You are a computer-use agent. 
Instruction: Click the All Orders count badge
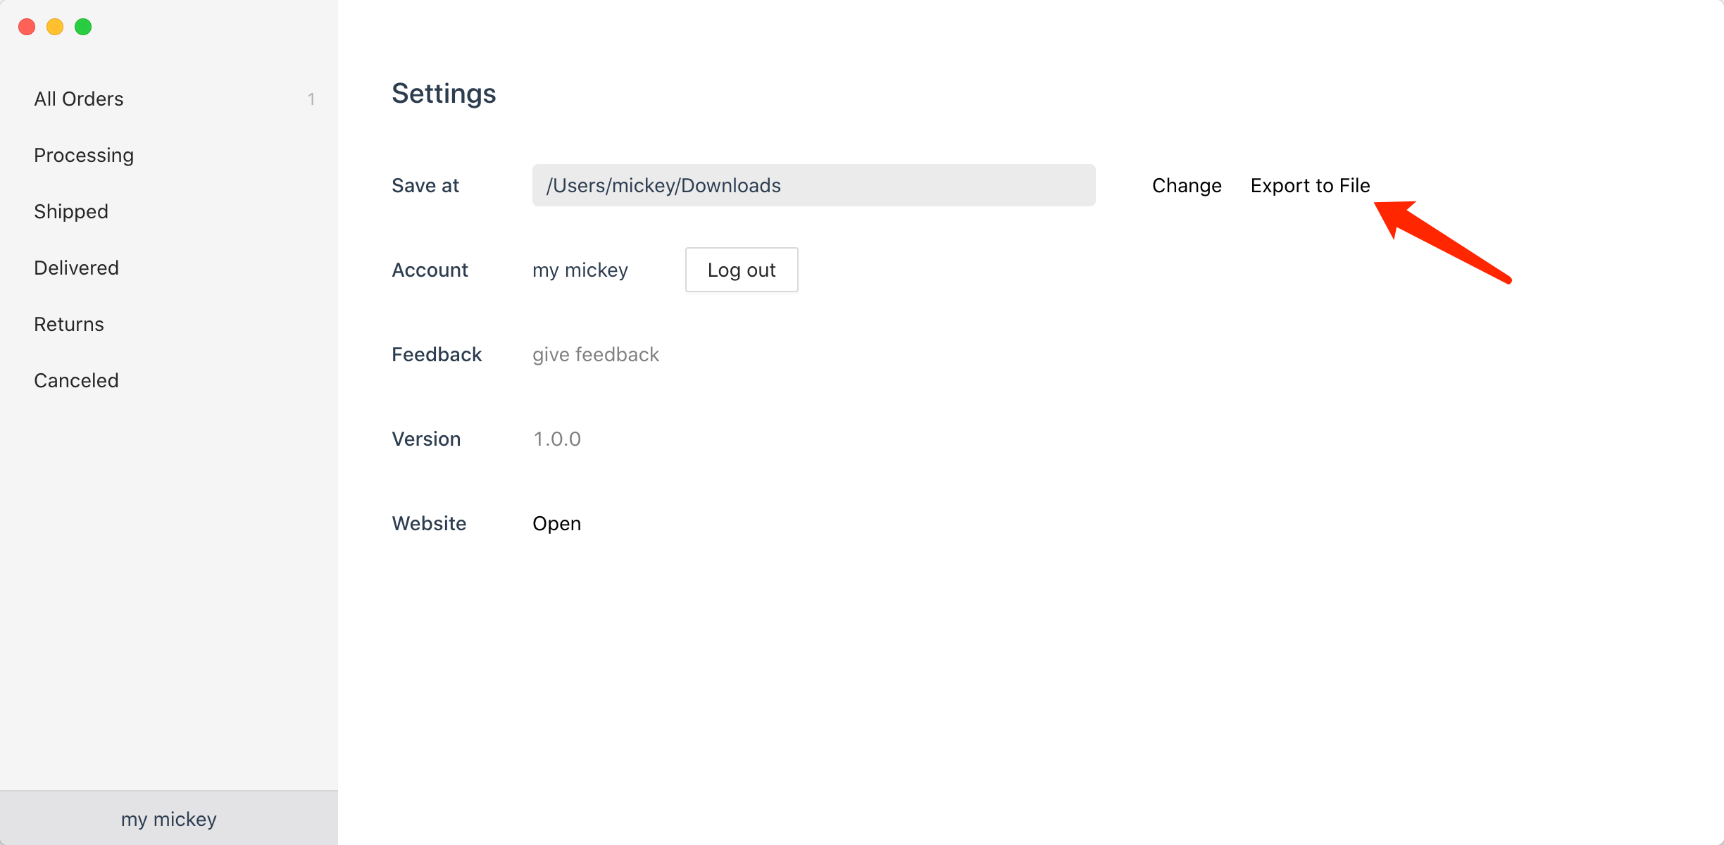pos(311,99)
